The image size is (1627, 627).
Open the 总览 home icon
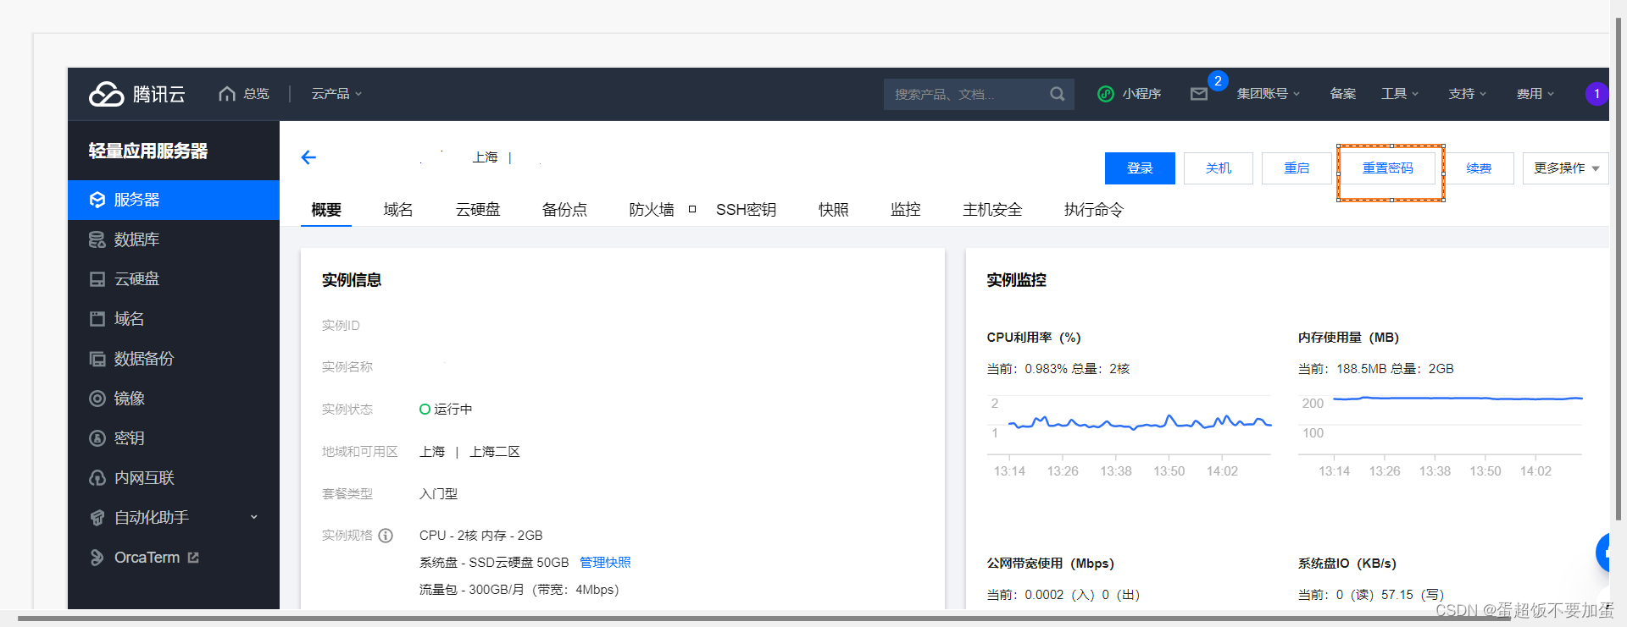(x=226, y=94)
